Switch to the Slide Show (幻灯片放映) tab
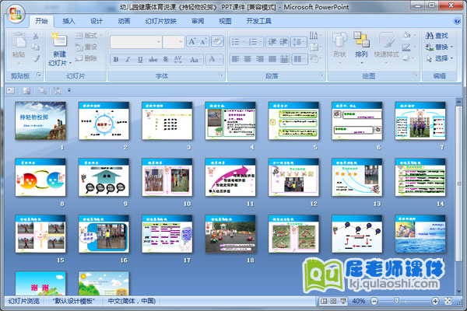 pos(160,21)
